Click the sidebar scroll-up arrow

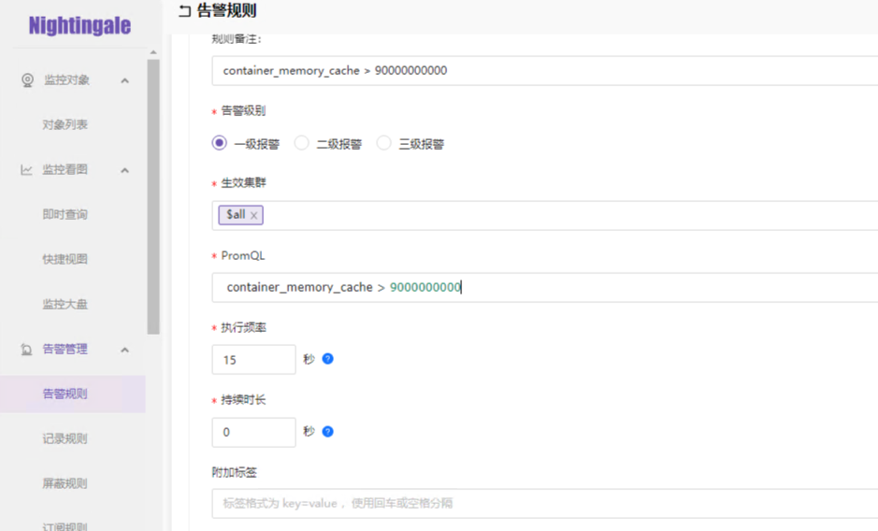click(153, 52)
